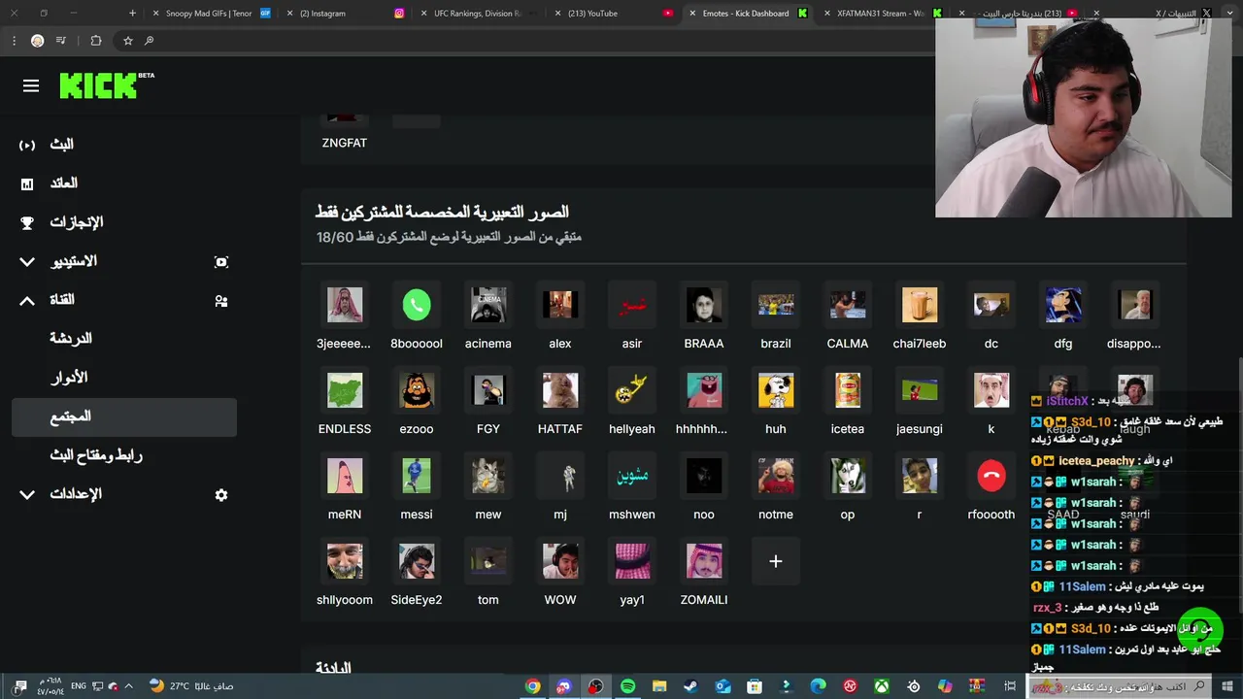This screenshot has height=699, width=1243.
Task: Click the العائد revenue sidebar icon
Action: pos(27,183)
